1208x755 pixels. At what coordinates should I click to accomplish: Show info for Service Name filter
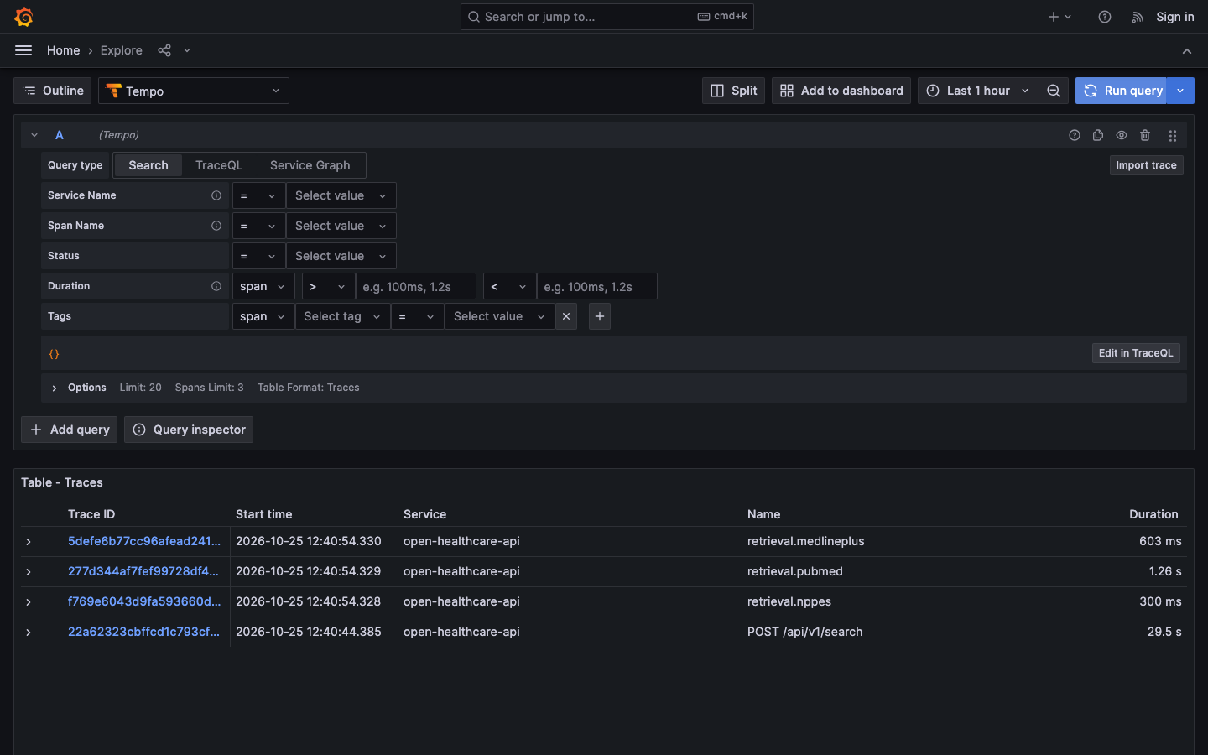pos(216,195)
